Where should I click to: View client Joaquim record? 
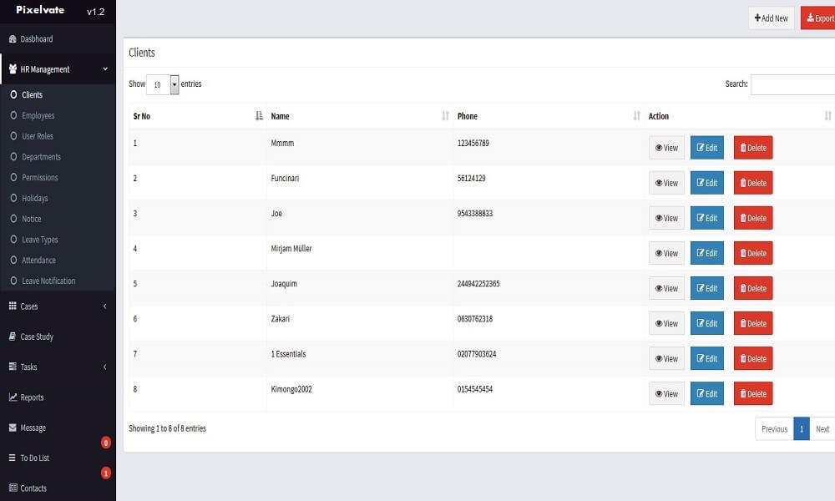666,288
